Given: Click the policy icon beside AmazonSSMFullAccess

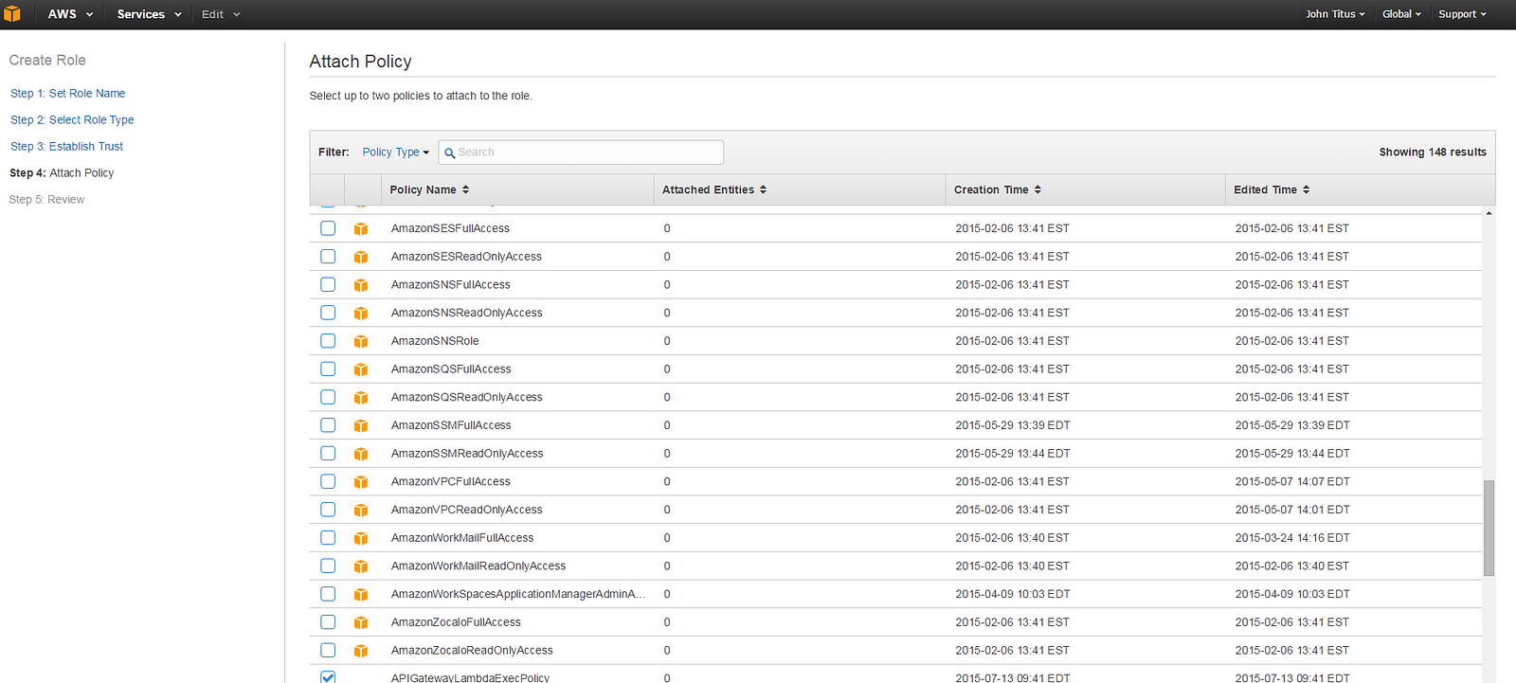Looking at the screenshot, I should [361, 425].
